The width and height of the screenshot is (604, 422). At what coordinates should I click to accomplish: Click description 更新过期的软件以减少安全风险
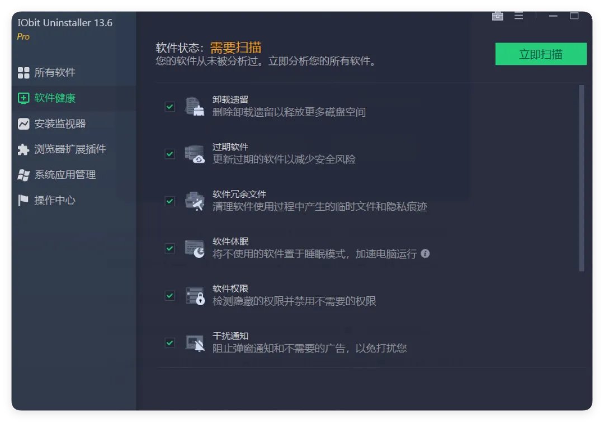[284, 159]
